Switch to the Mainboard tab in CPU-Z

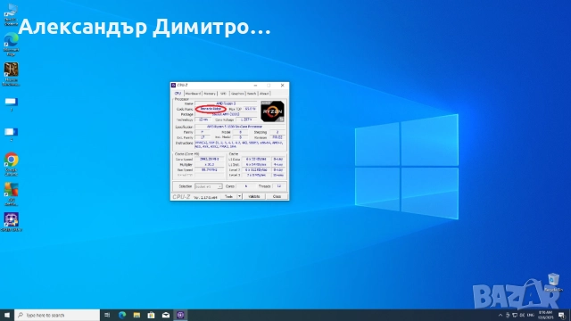193,94
